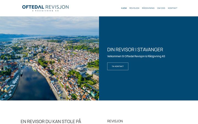Navigate to OM OSS
Viewport: 198px width, 124px height.
click(161, 8)
